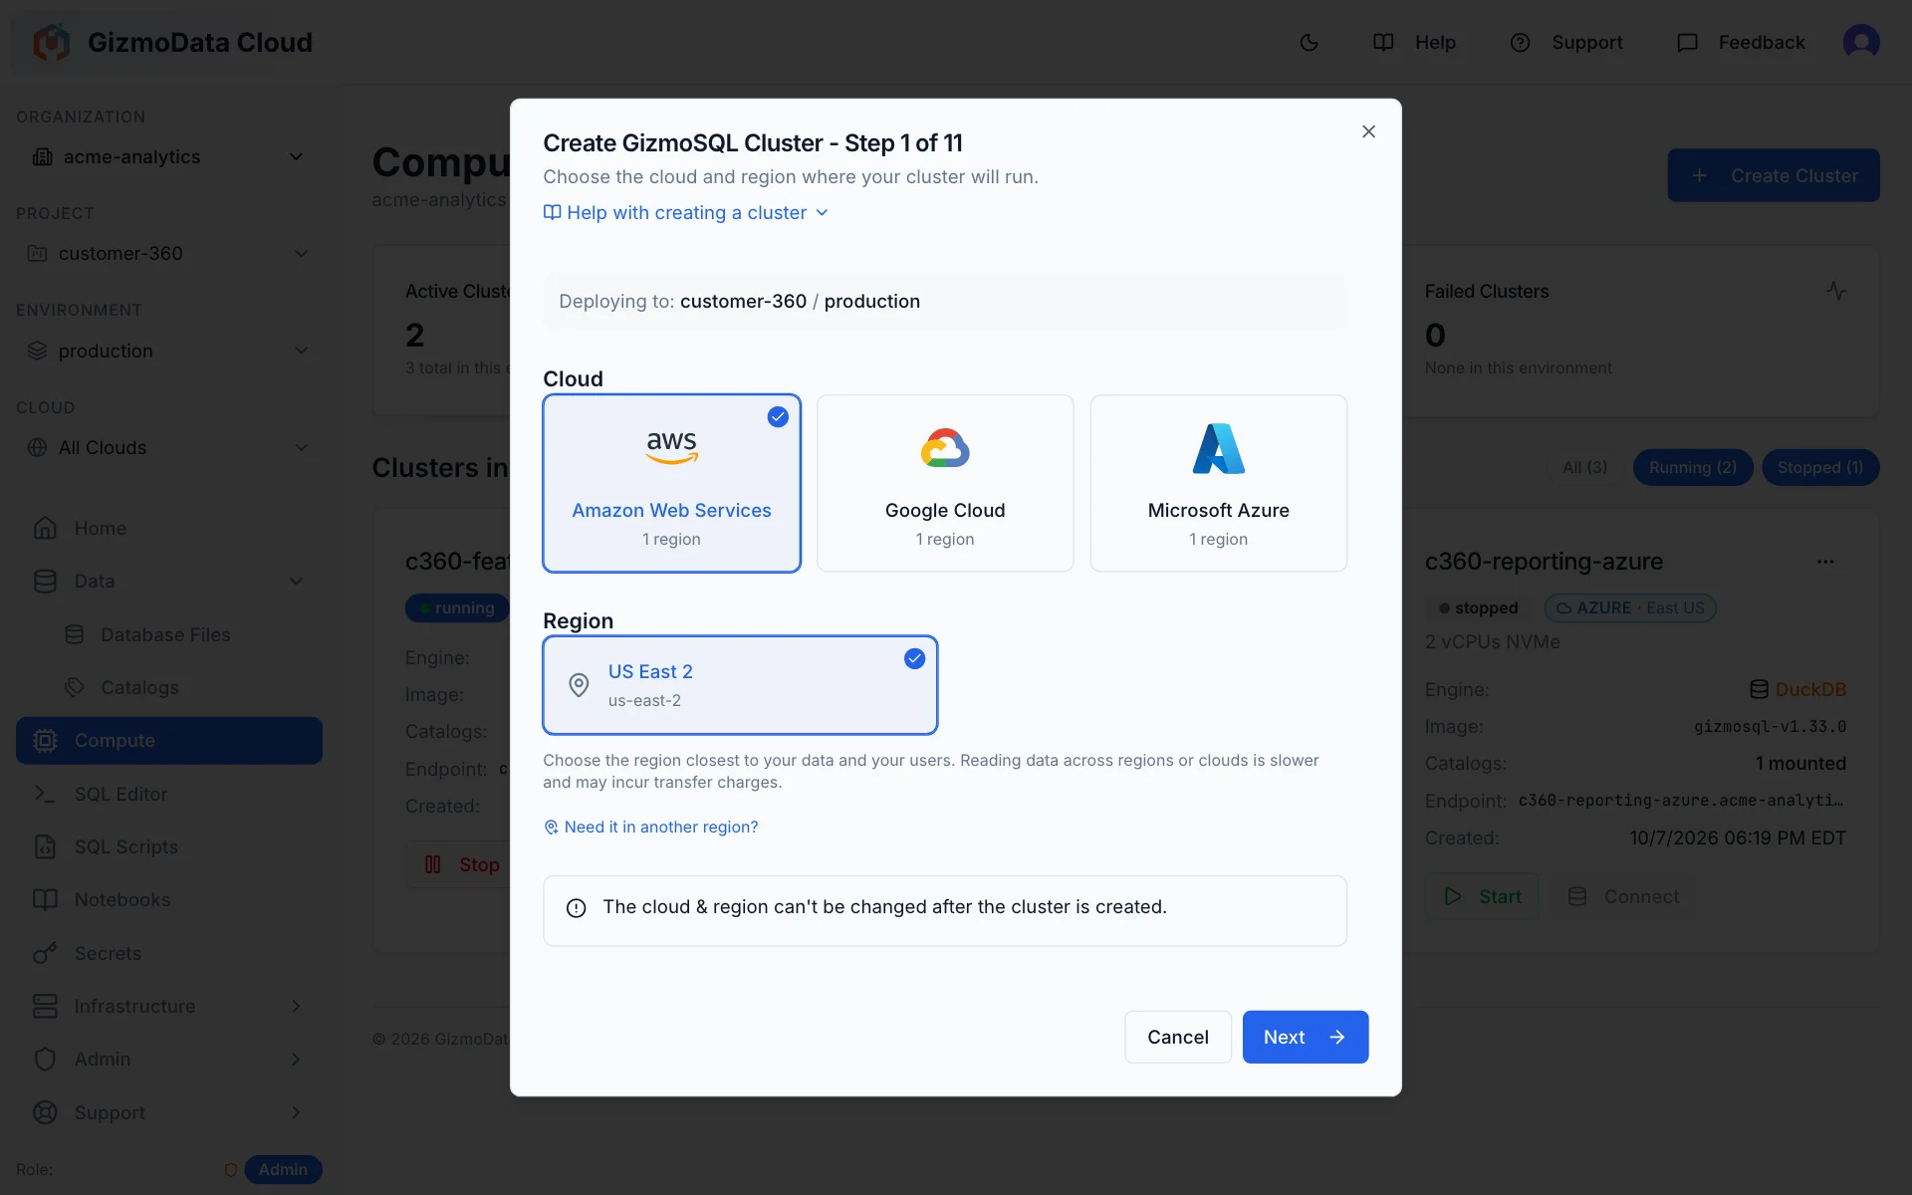Click the GizmoData Cloud logo icon

[x=52, y=43]
